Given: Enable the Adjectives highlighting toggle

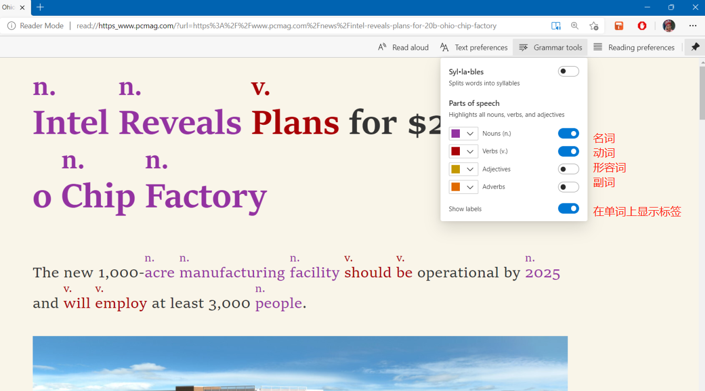Looking at the screenshot, I should point(568,169).
